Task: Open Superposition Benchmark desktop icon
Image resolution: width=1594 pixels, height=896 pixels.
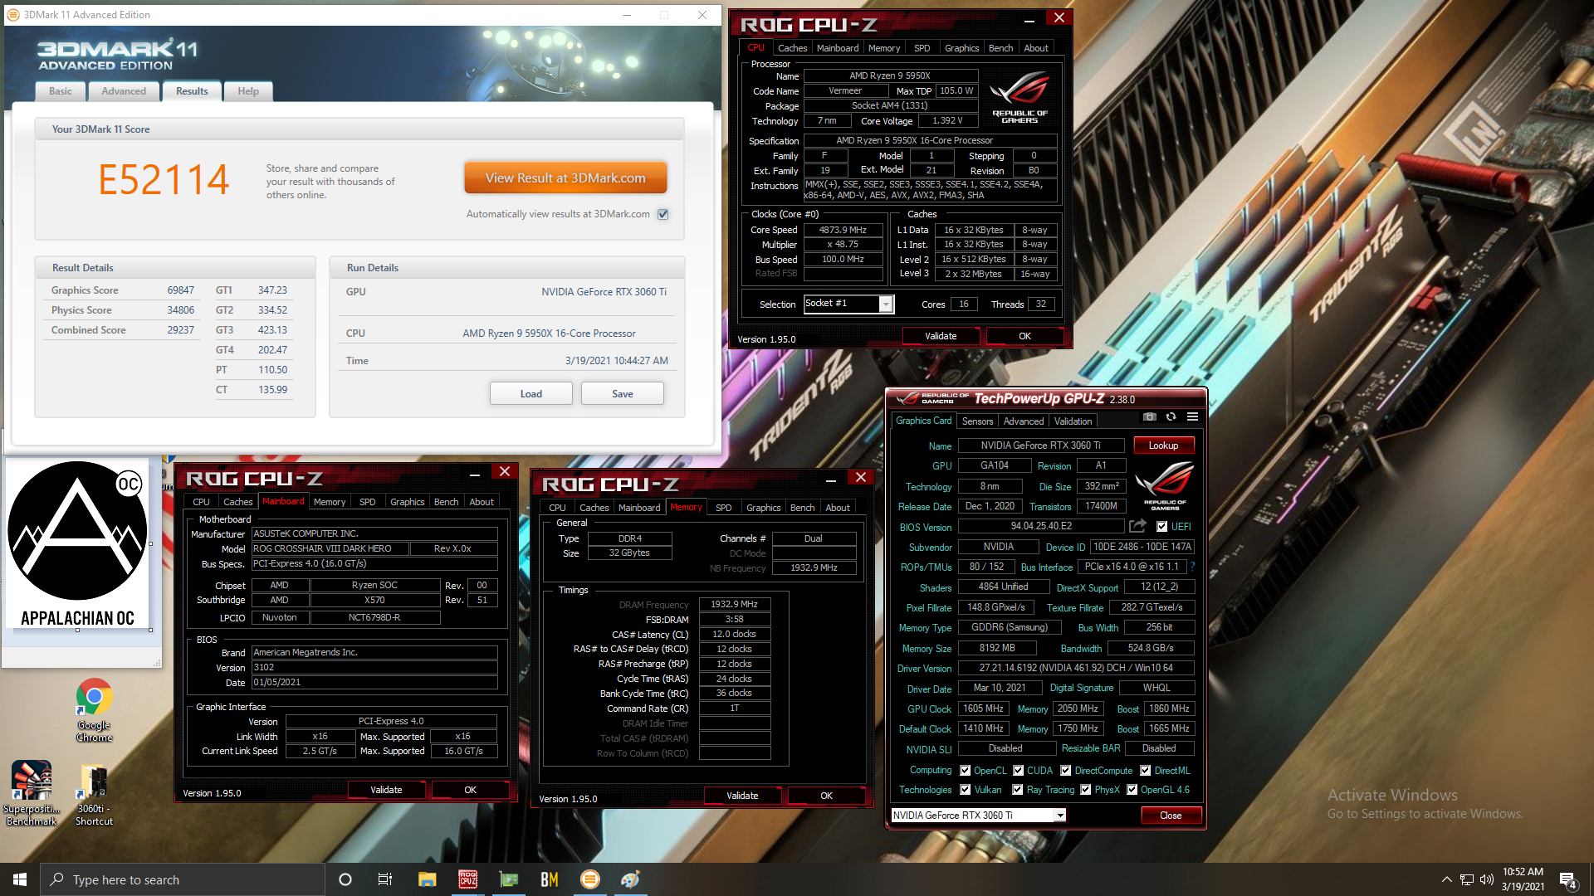Action: pos(32,793)
